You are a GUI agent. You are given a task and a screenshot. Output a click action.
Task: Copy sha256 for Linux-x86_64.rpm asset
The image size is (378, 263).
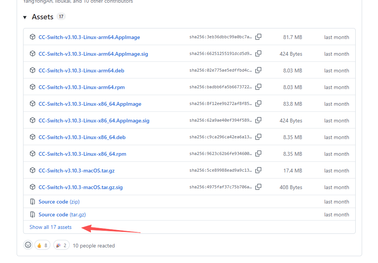[x=258, y=153]
